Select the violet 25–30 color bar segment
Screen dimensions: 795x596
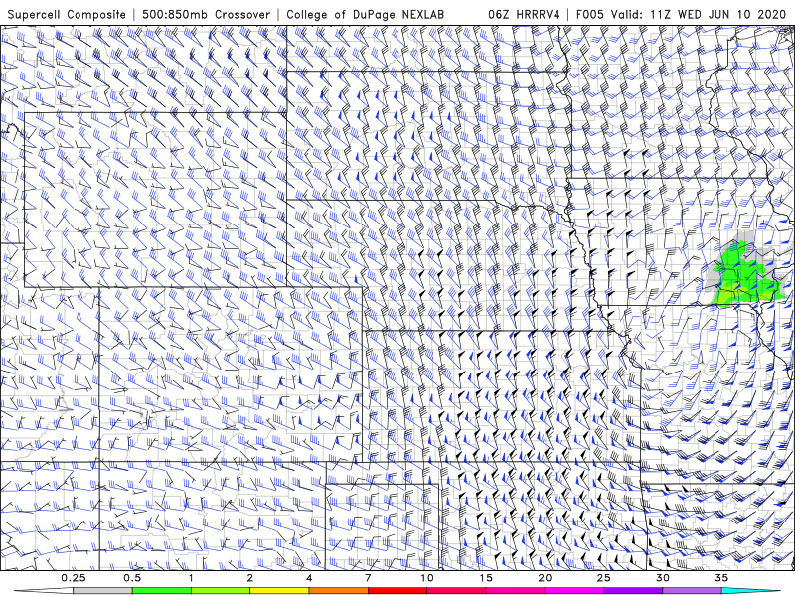pos(633,591)
